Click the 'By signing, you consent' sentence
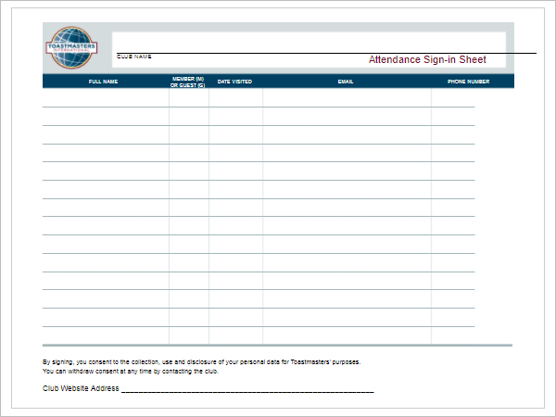The height and width of the screenshot is (417, 556). [x=201, y=362]
